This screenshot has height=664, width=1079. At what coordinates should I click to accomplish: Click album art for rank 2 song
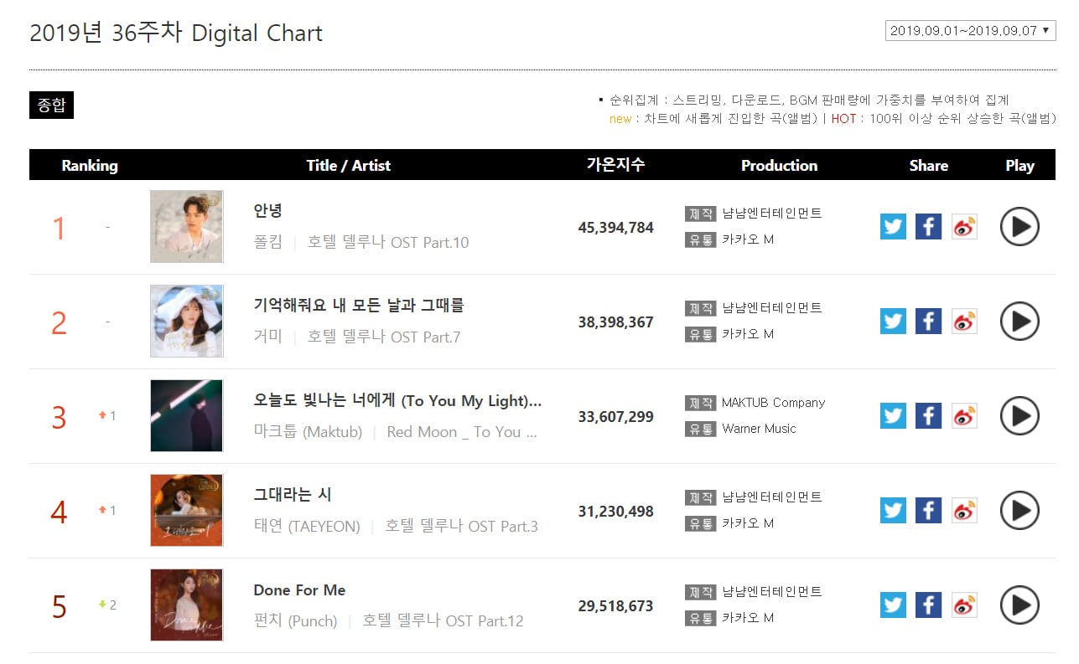(186, 321)
